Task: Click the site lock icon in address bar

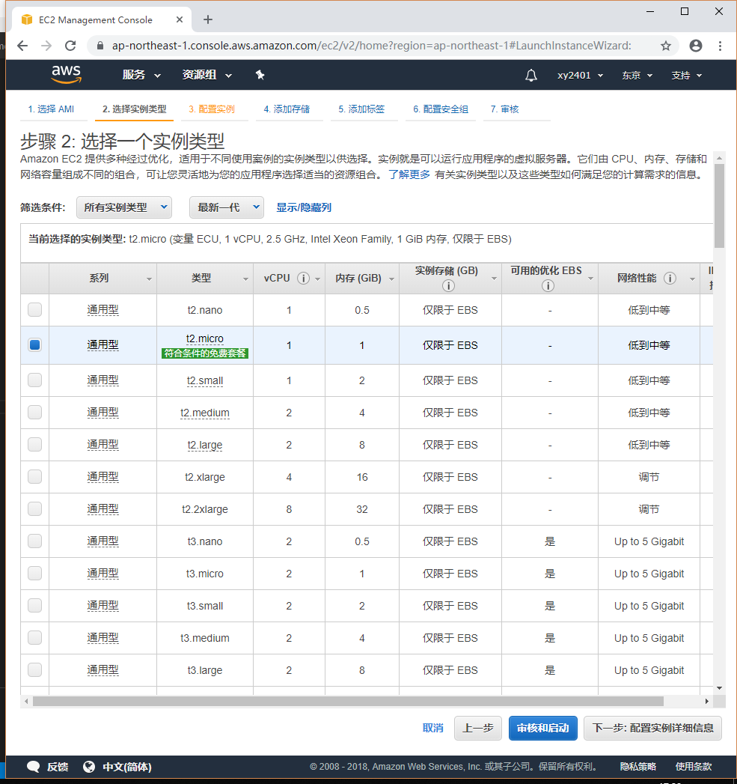Action: tap(100, 46)
